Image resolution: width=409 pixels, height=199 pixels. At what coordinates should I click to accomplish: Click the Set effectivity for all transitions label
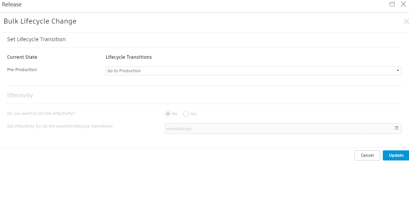click(60, 126)
